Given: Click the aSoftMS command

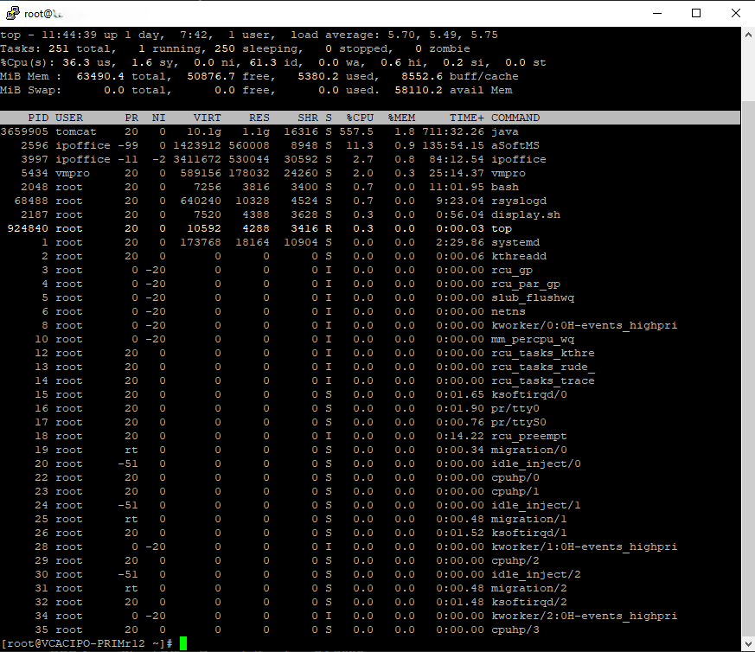Looking at the screenshot, I should [515, 145].
